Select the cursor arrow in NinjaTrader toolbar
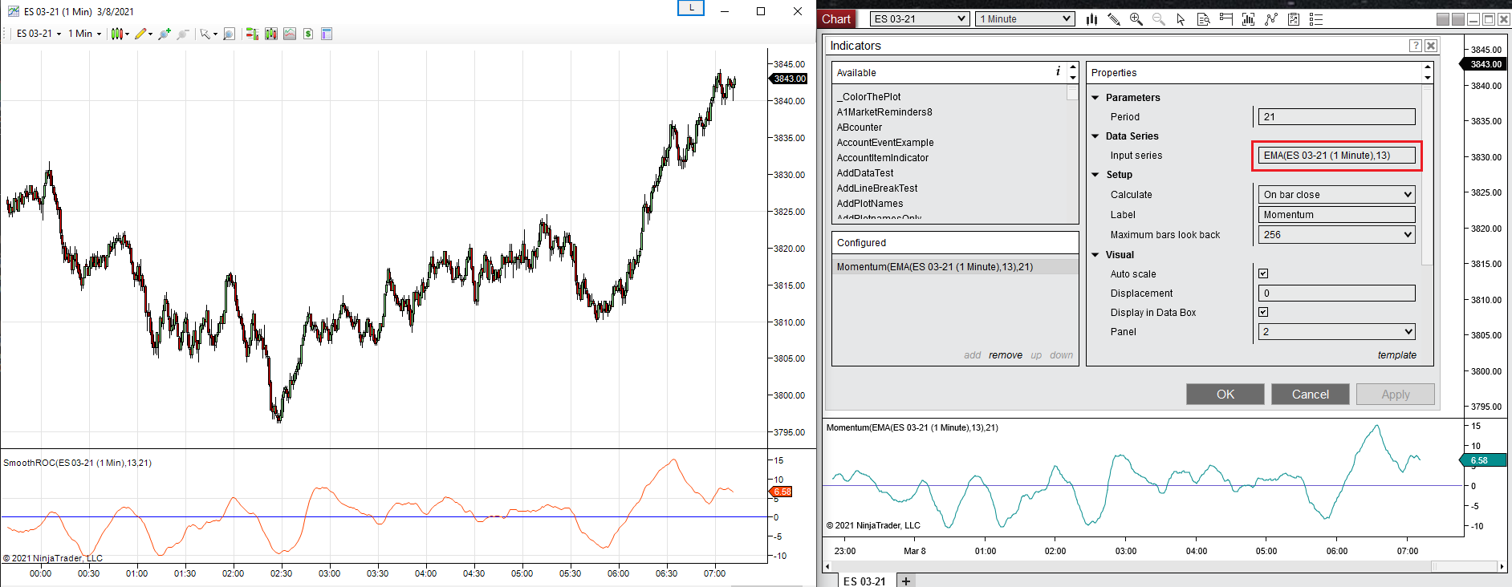1512x587 pixels. pyautogui.click(x=1181, y=19)
